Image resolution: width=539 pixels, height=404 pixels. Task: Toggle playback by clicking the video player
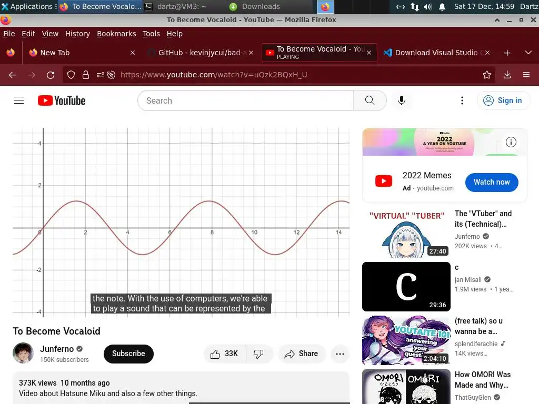tap(181, 222)
